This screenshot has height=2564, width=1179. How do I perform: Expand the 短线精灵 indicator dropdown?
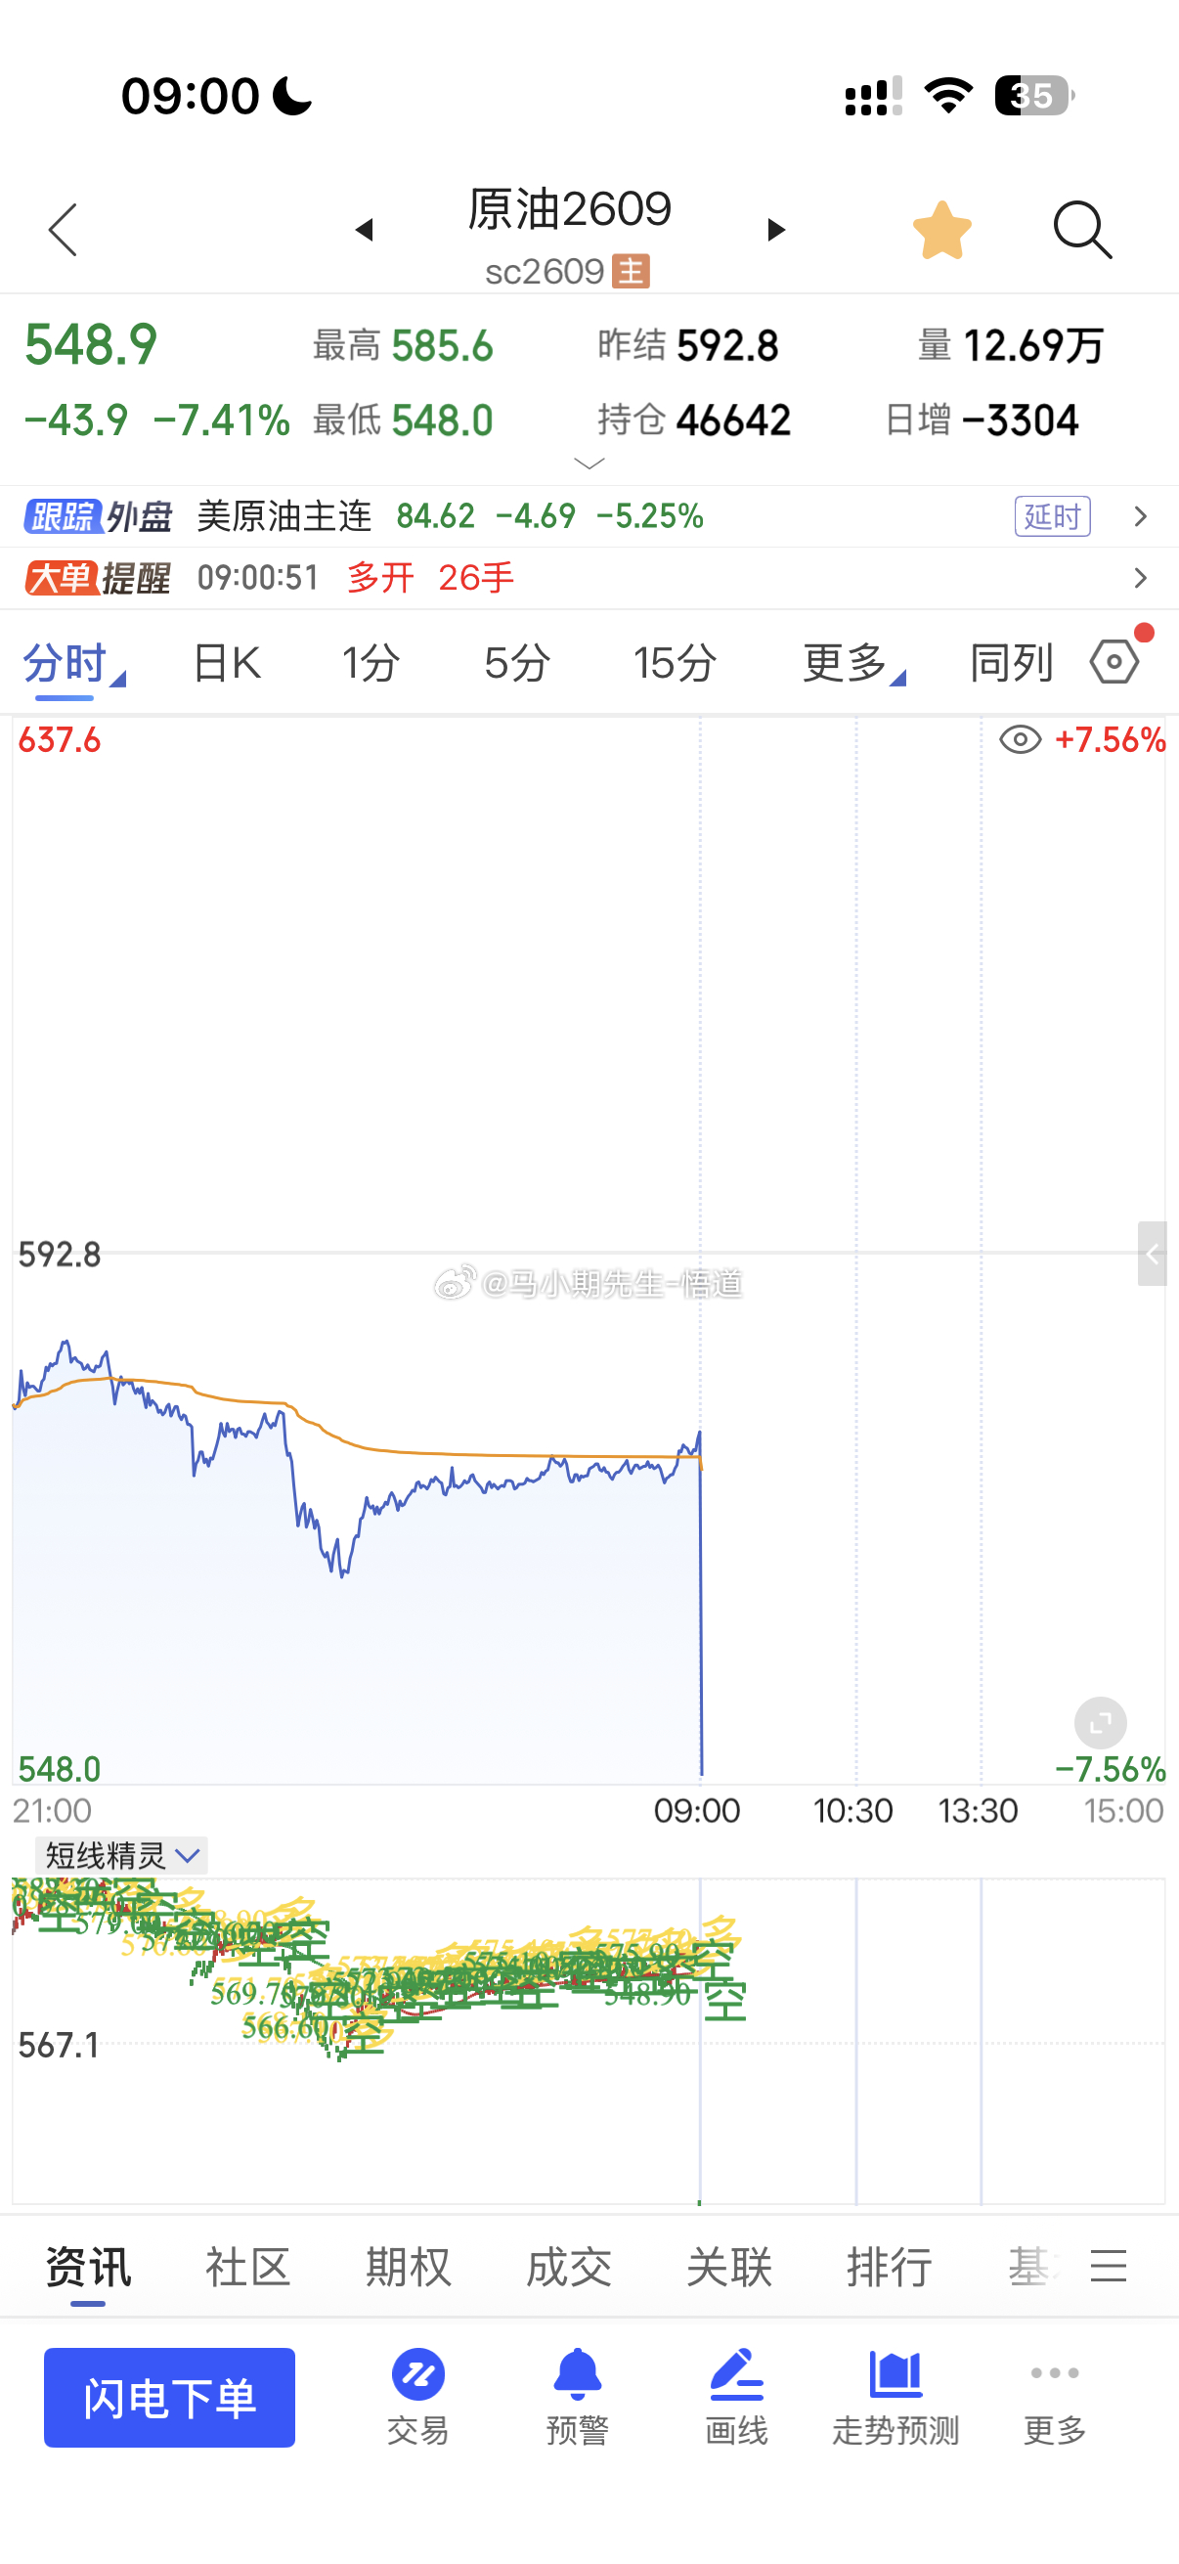coord(121,1855)
